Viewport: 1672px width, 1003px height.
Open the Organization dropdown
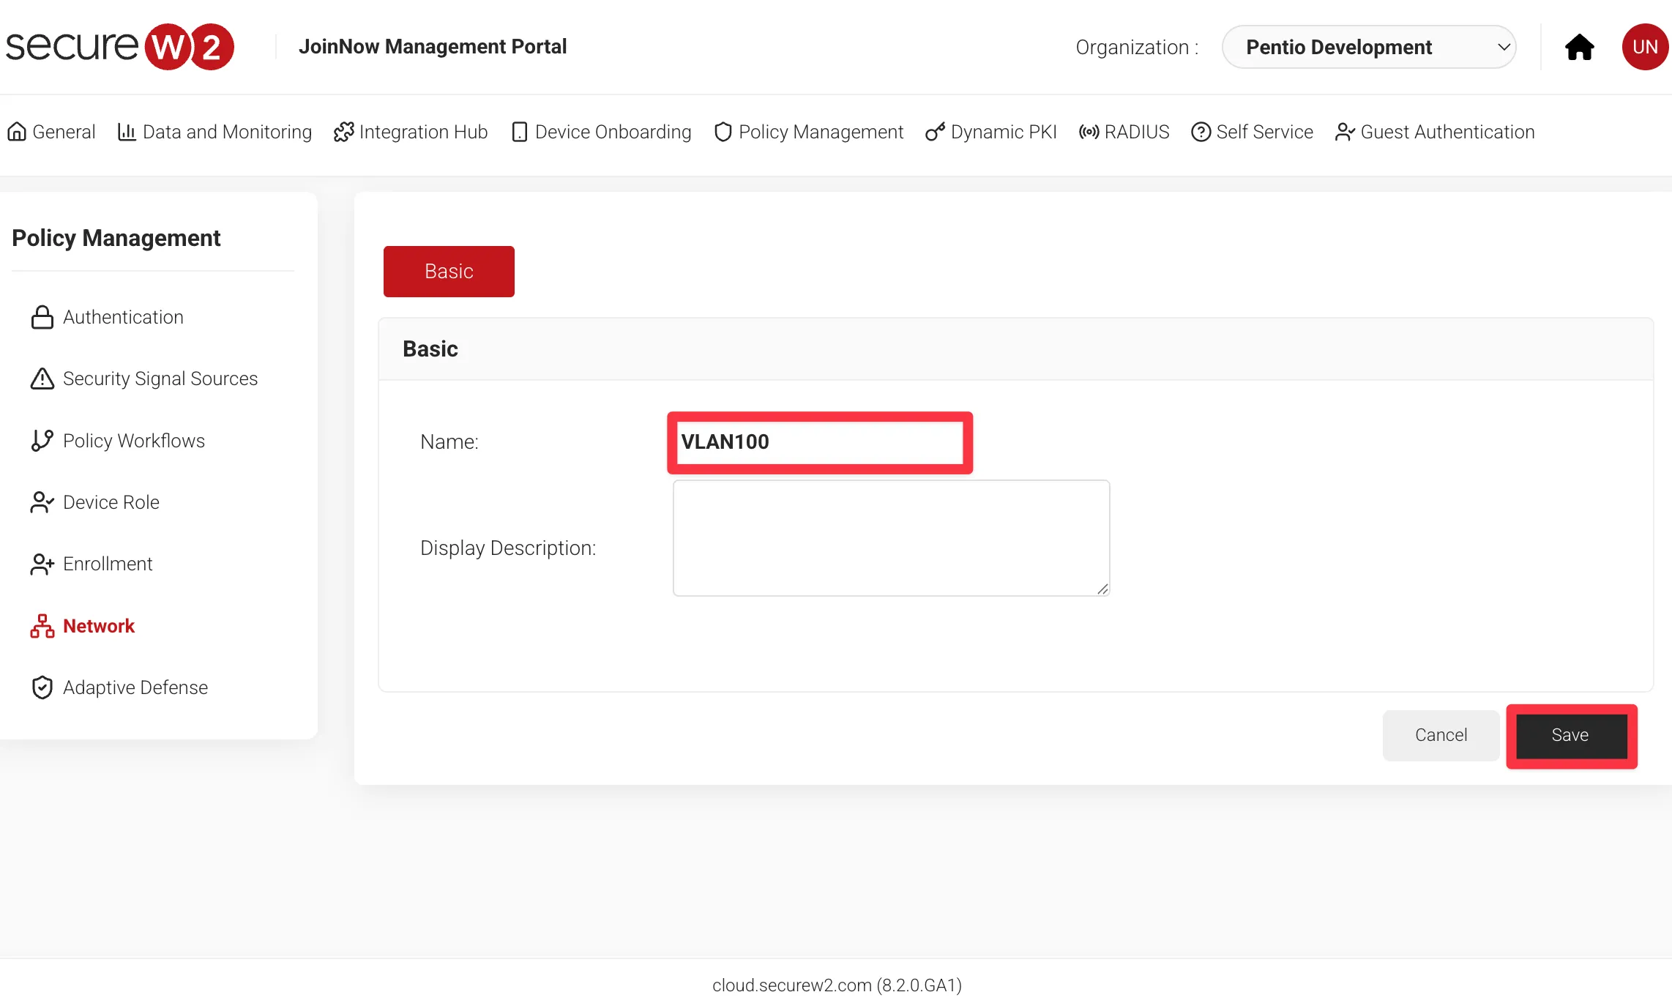pos(1368,47)
